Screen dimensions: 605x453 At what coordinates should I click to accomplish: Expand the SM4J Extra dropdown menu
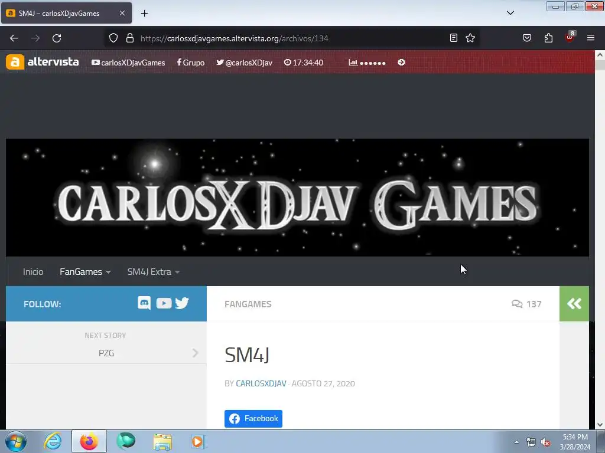pos(154,272)
